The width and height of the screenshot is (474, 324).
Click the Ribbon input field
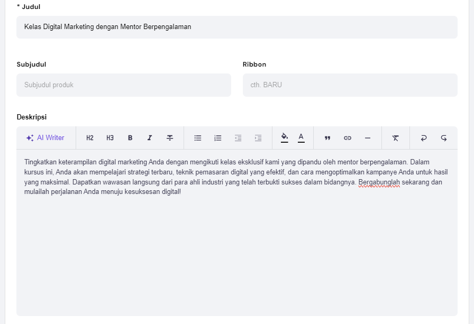(x=350, y=85)
